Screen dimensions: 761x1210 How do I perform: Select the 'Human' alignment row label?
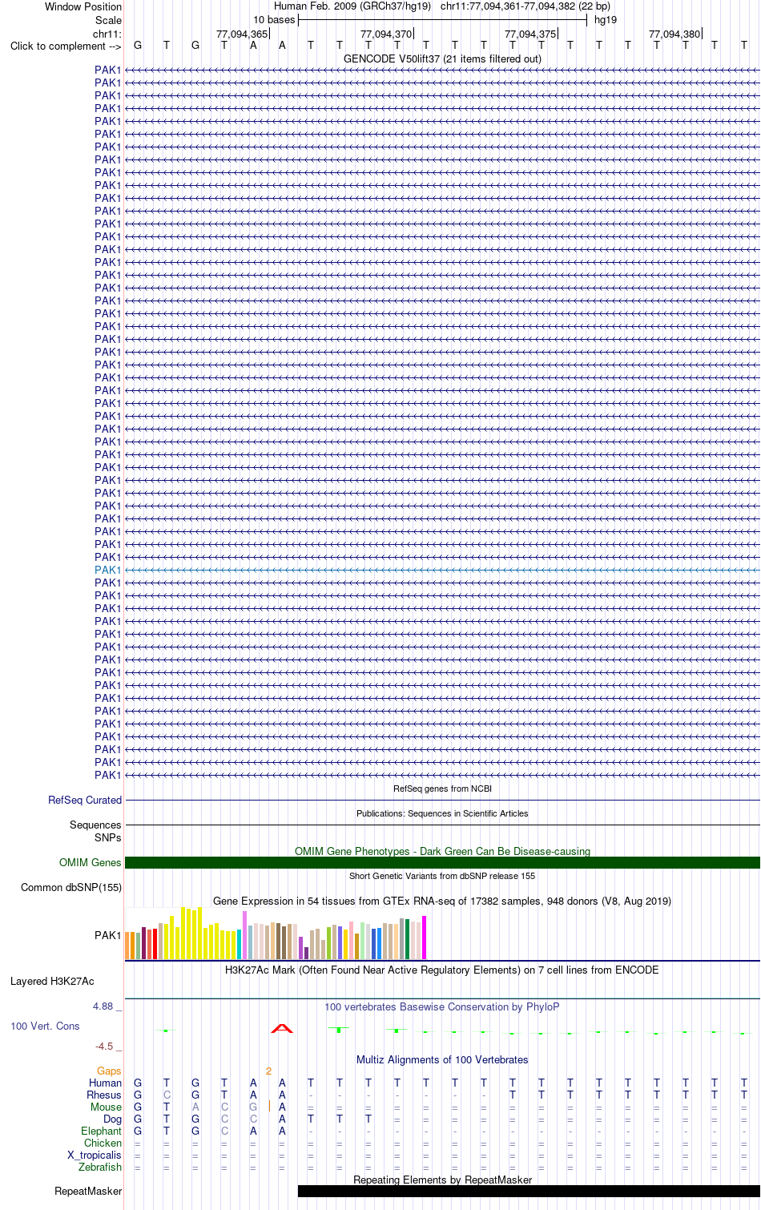pos(105,1083)
